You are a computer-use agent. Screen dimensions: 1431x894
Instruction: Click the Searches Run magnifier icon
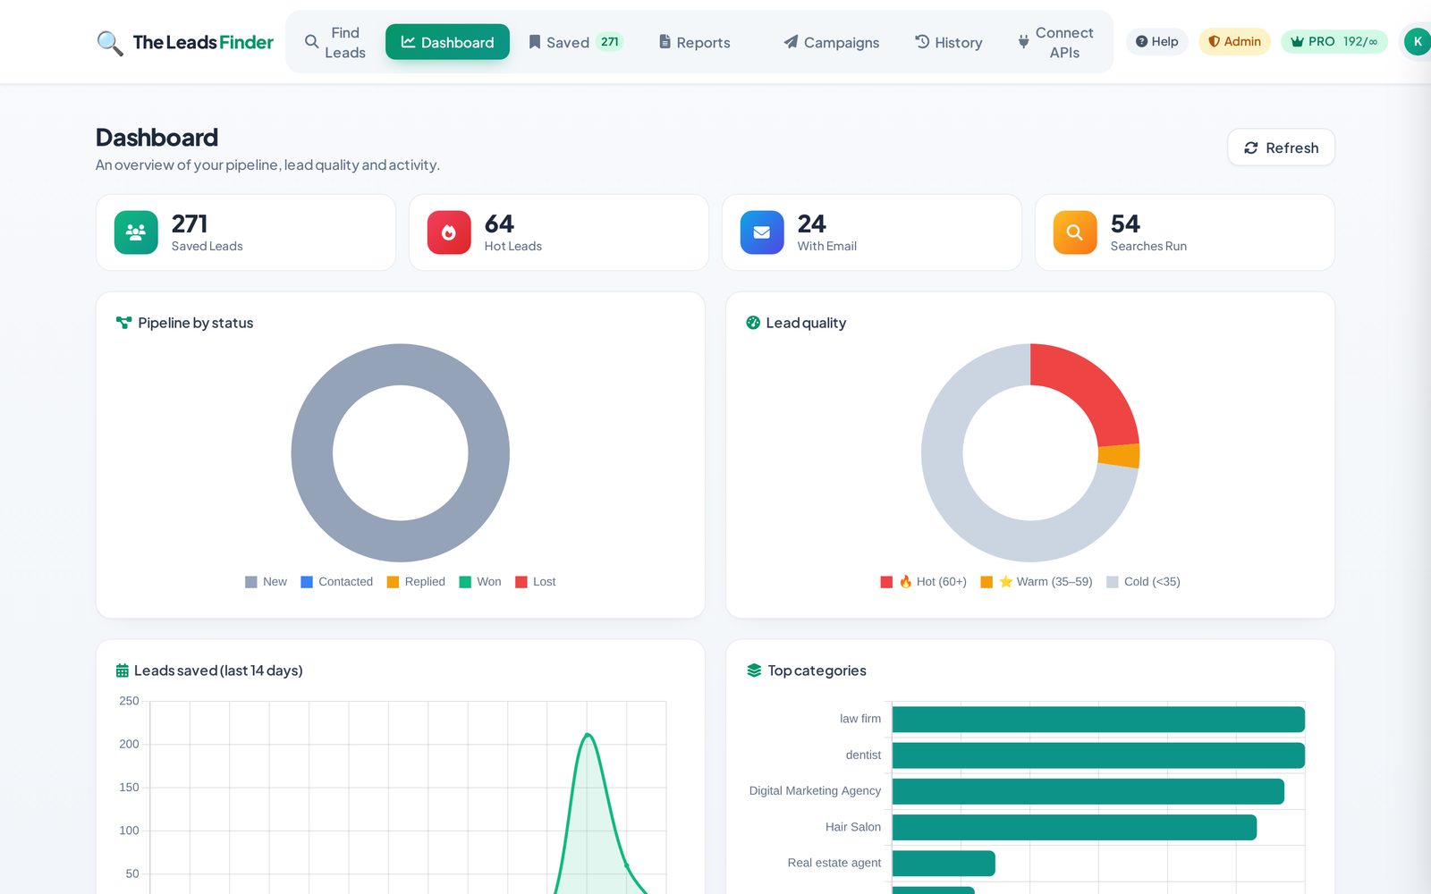point(1075,232)
